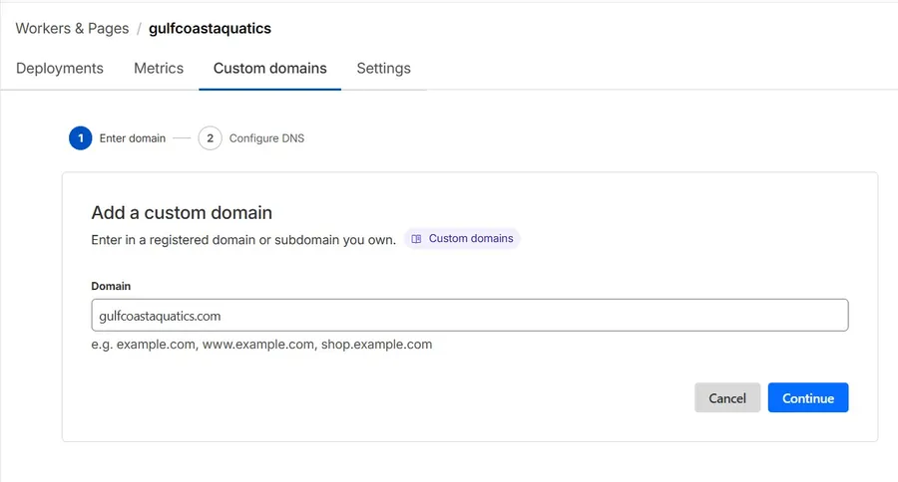The width and height of the screenshot is (898, 482).
Task: Click the book icon in Custom domains badge
Action: (416, 239)
